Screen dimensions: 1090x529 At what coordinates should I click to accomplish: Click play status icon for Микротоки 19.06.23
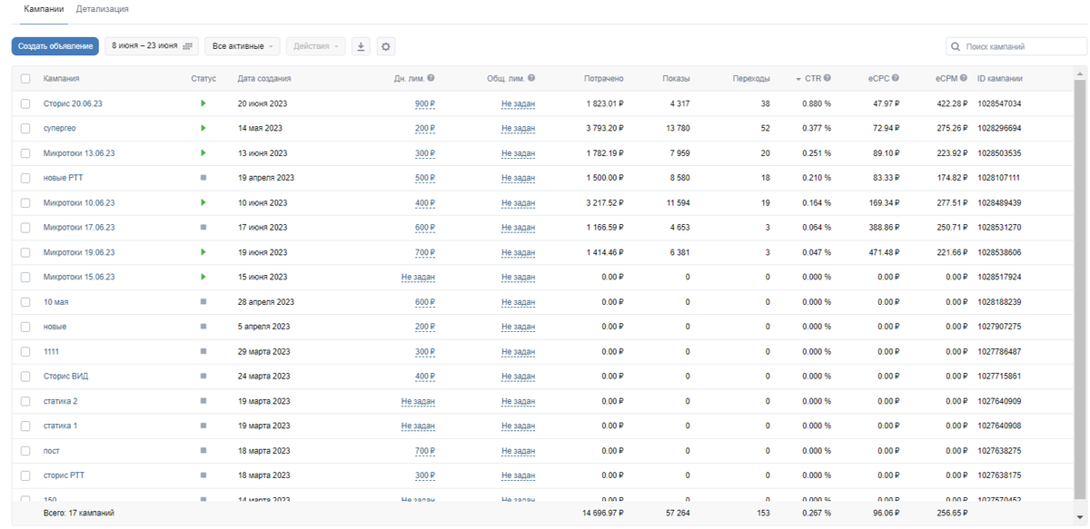203,252
